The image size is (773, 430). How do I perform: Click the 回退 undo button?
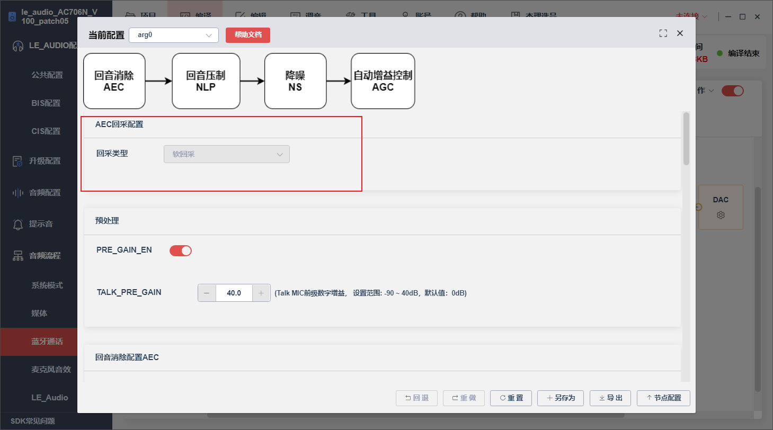coord(417,398)
